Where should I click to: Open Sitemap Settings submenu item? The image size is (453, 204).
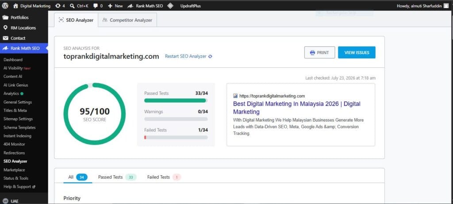(18, 119)
